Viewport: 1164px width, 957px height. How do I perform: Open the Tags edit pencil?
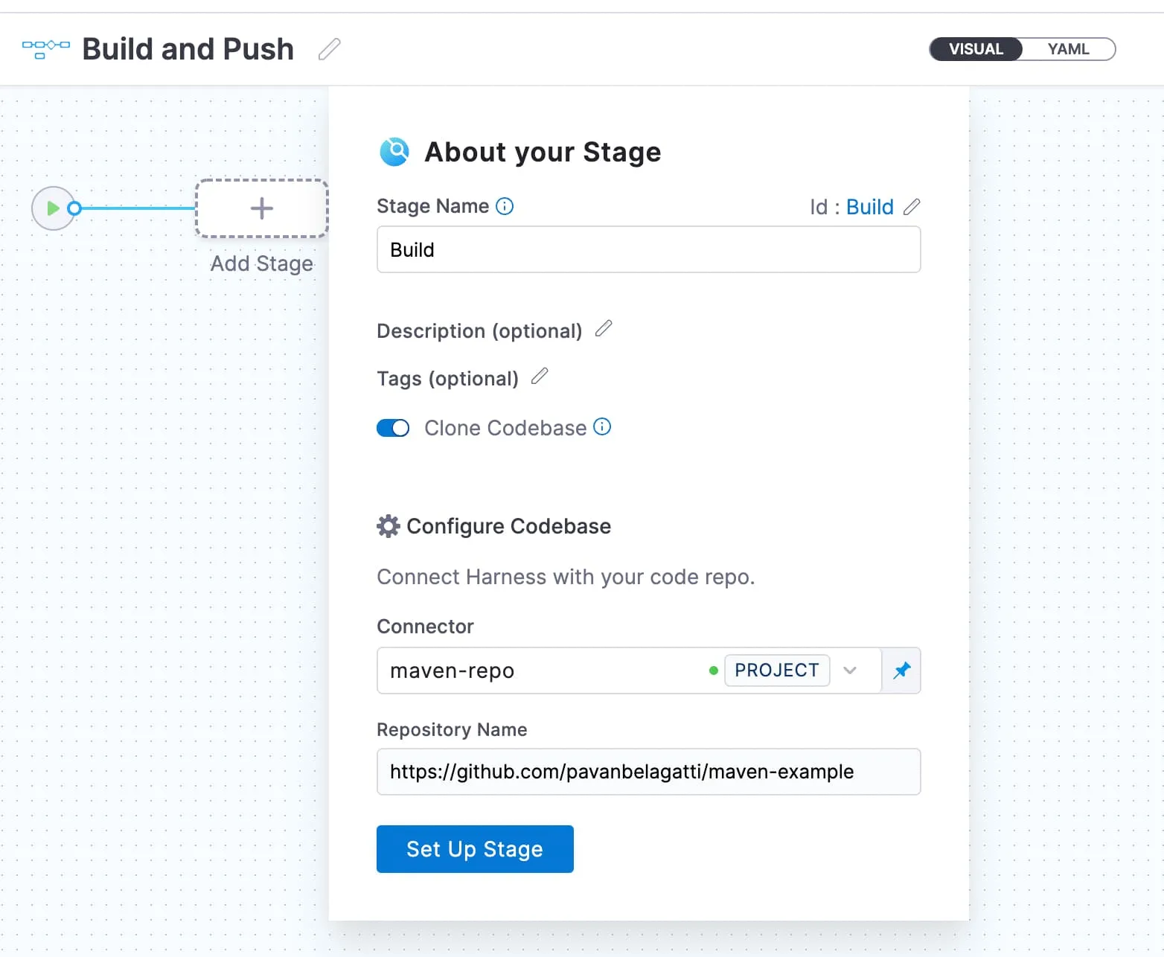coord(540,377)
